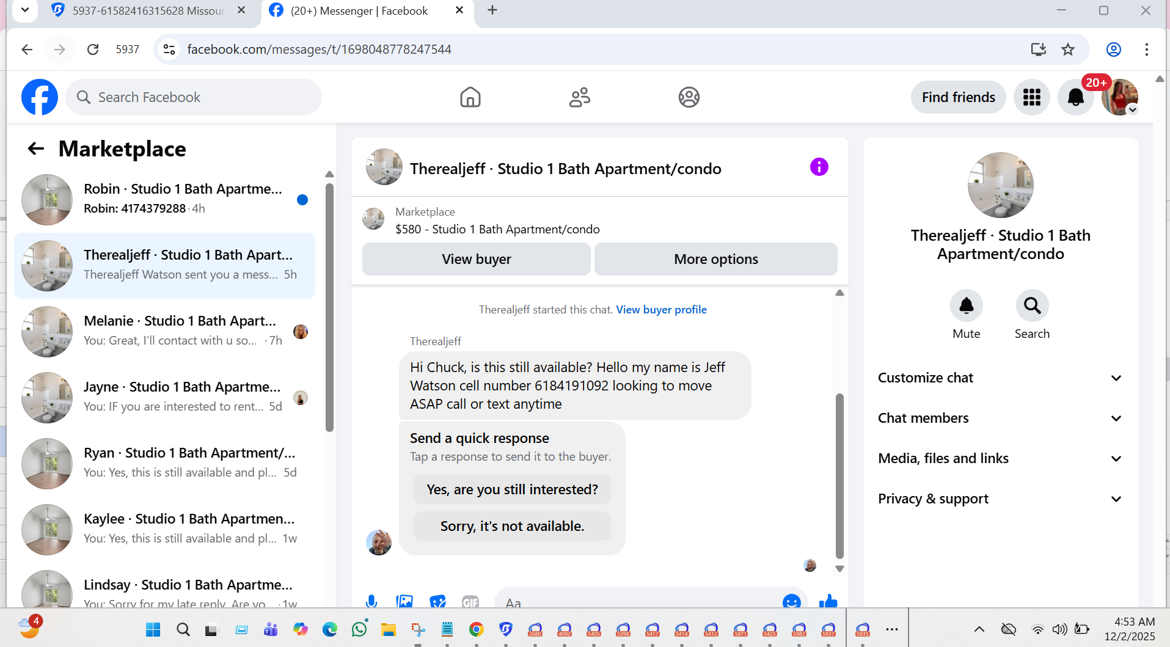Viewport: 1170px width, 647px height.
Task: Open the Melanie conversation in the list
Action: coord(165,332)
